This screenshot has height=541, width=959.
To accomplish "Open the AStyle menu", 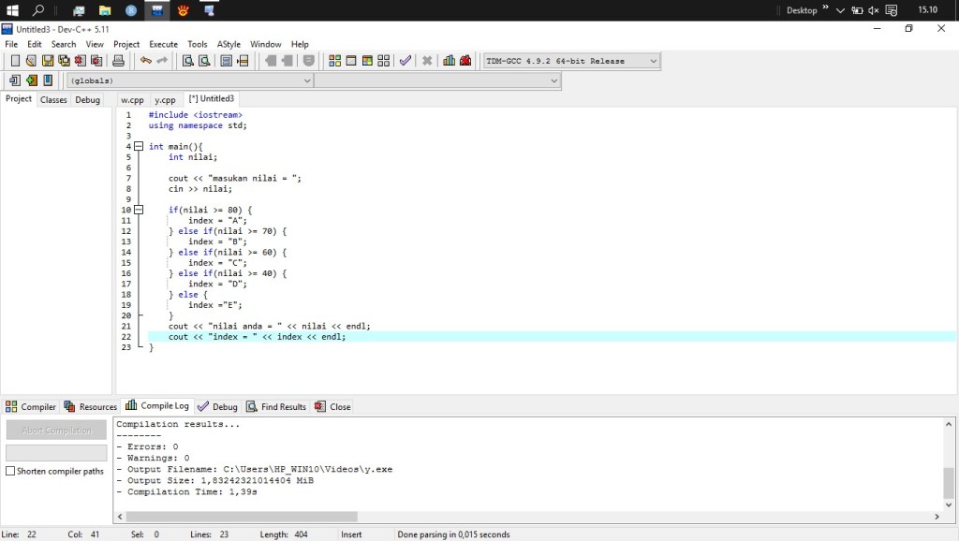I will pyautogui.click(x=229, y=44).
